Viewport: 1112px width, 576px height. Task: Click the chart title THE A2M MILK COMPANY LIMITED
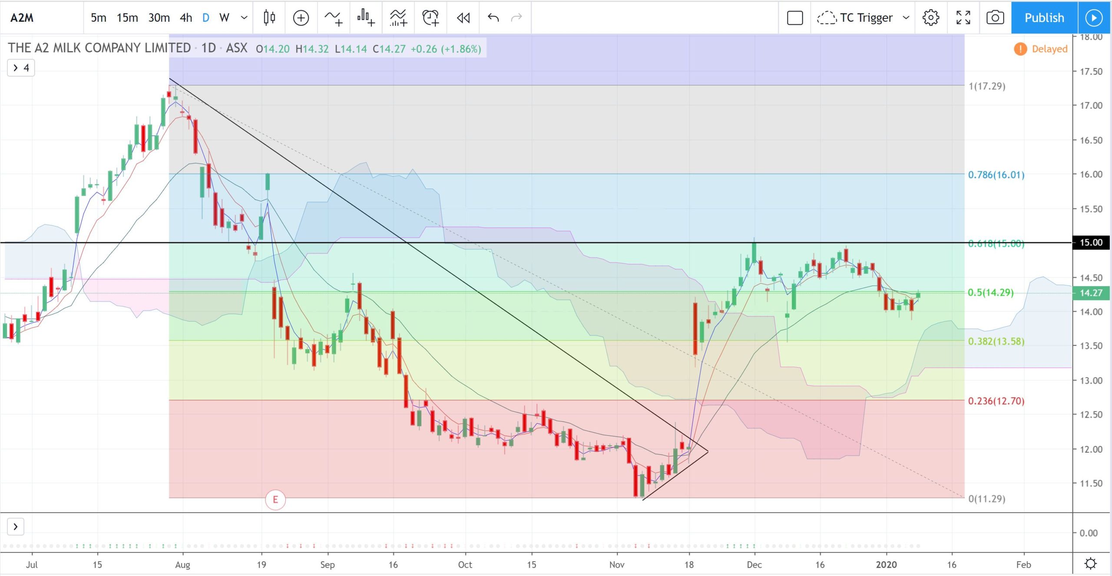pyautogui.click(x=99, y=48)
